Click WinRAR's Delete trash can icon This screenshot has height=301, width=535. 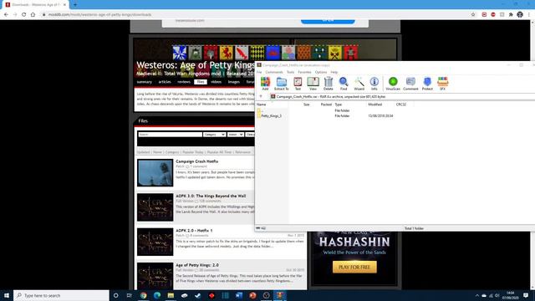click(329, 84)
